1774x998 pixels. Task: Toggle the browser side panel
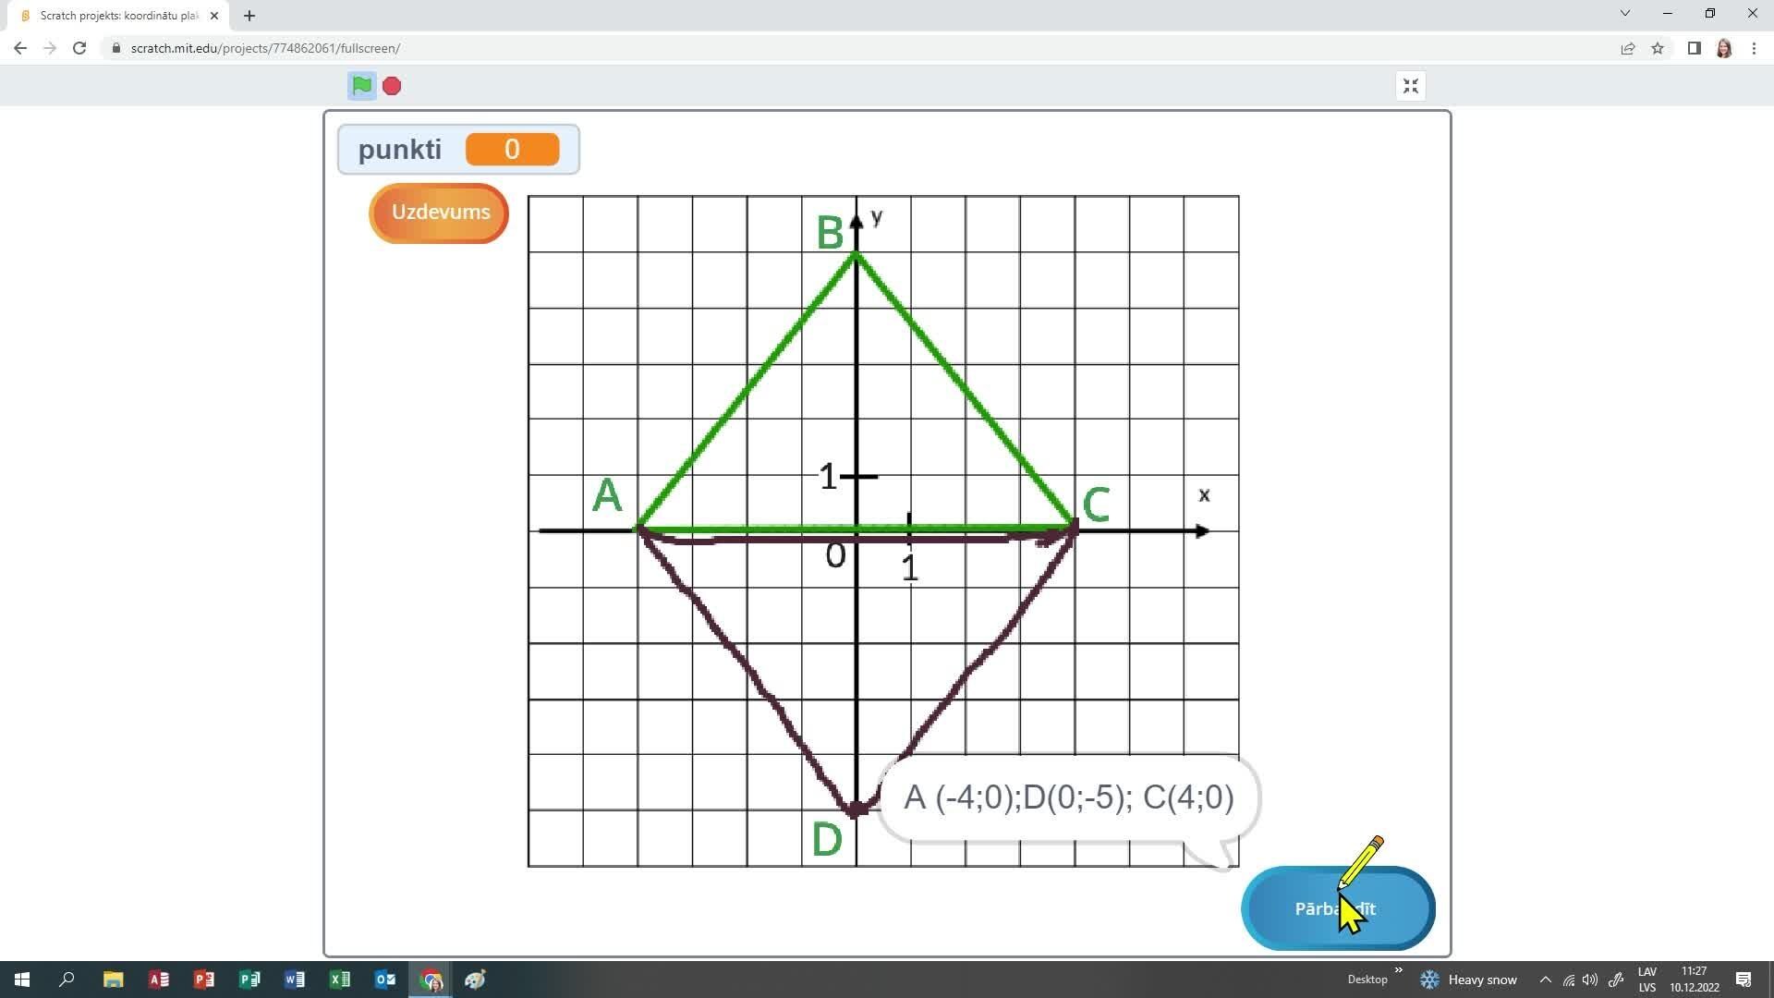1694,48
